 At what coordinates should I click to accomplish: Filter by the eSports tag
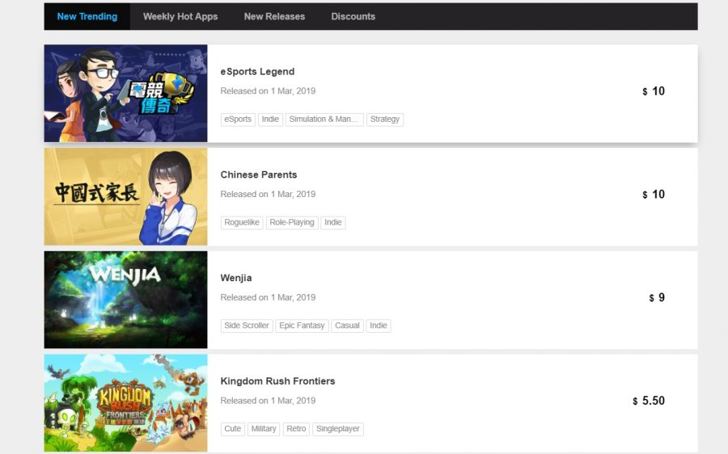(238, 120)
